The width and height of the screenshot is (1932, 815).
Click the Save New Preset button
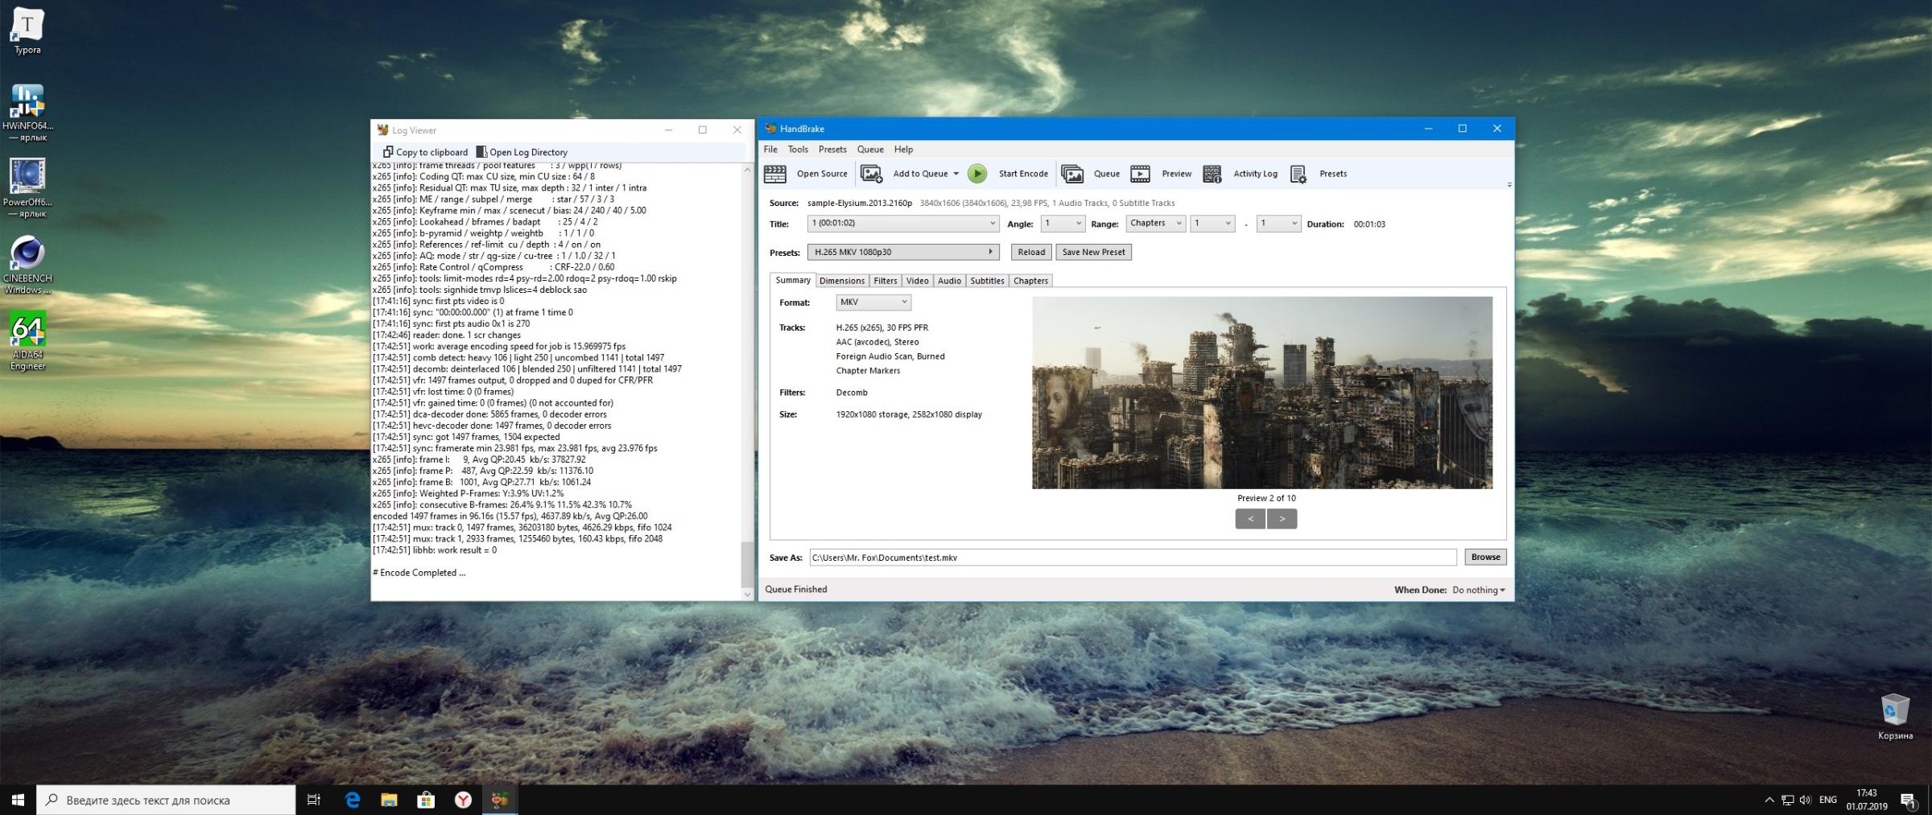click(1093, 252)
